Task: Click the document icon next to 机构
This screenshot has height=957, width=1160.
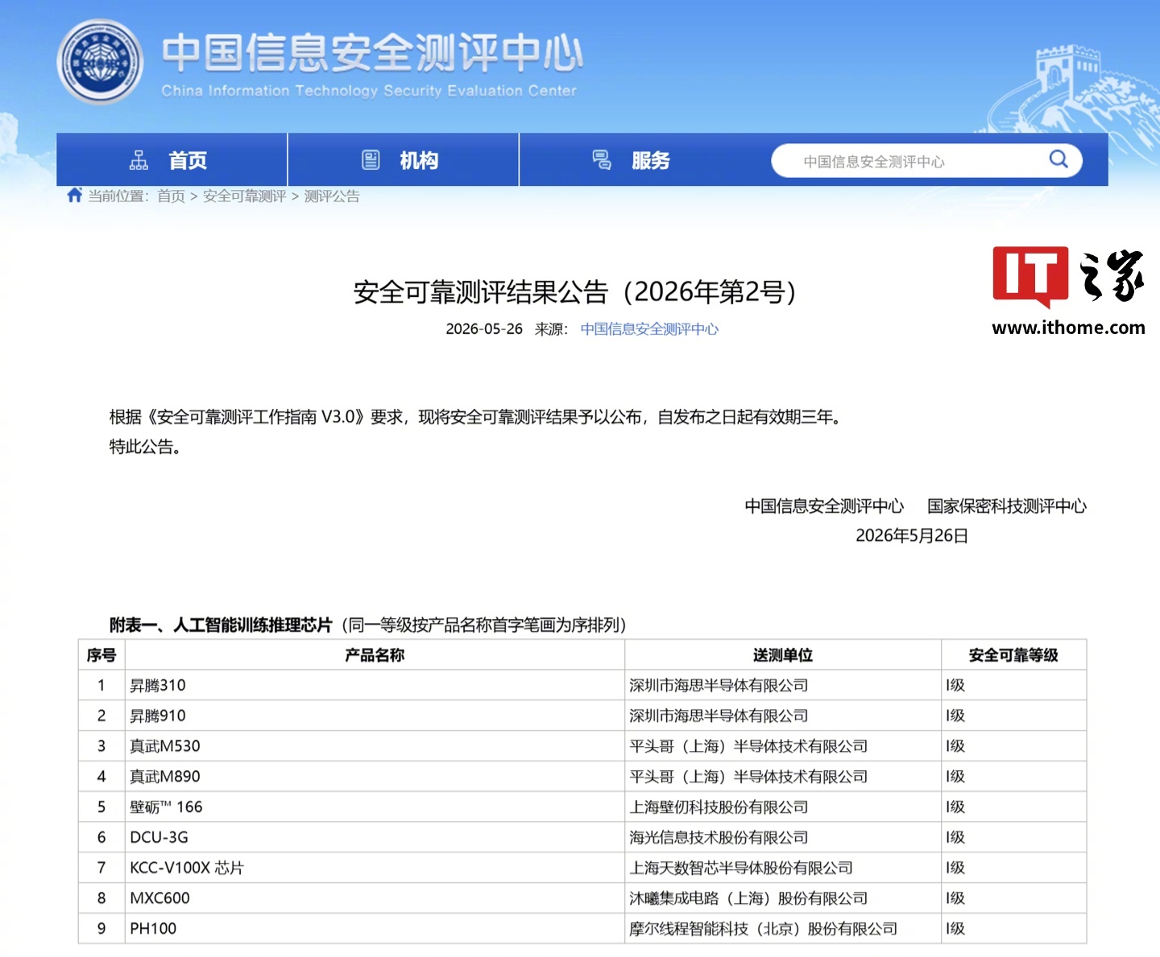Action: pos(371,160)
